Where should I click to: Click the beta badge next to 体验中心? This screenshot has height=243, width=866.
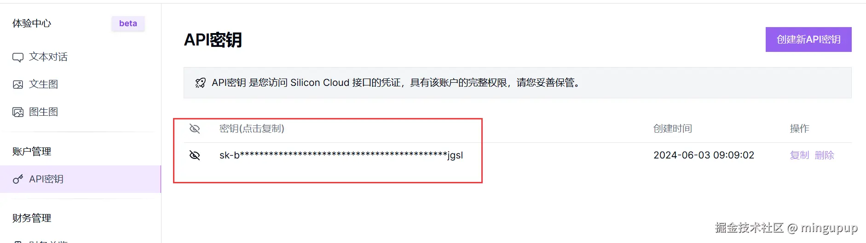128,23
